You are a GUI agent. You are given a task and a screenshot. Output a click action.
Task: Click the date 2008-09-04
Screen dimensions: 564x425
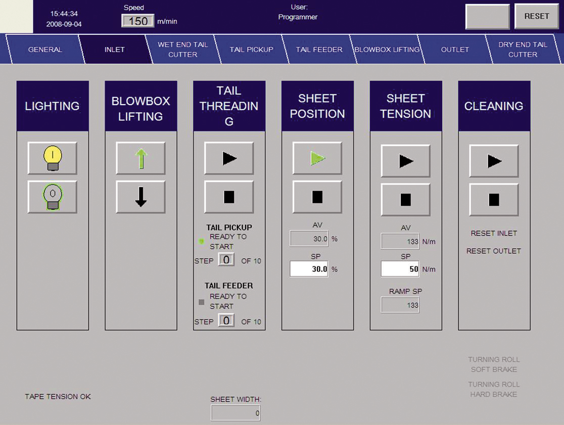pos(64,24)
